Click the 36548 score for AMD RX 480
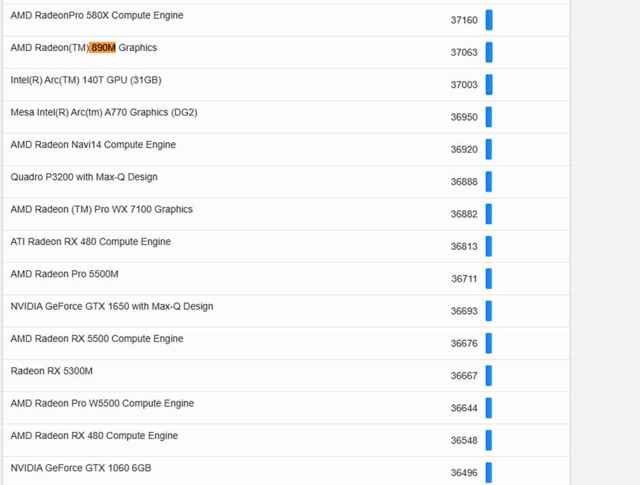The image size is (640, 485). pyautogui.click(x=464, y=440)
